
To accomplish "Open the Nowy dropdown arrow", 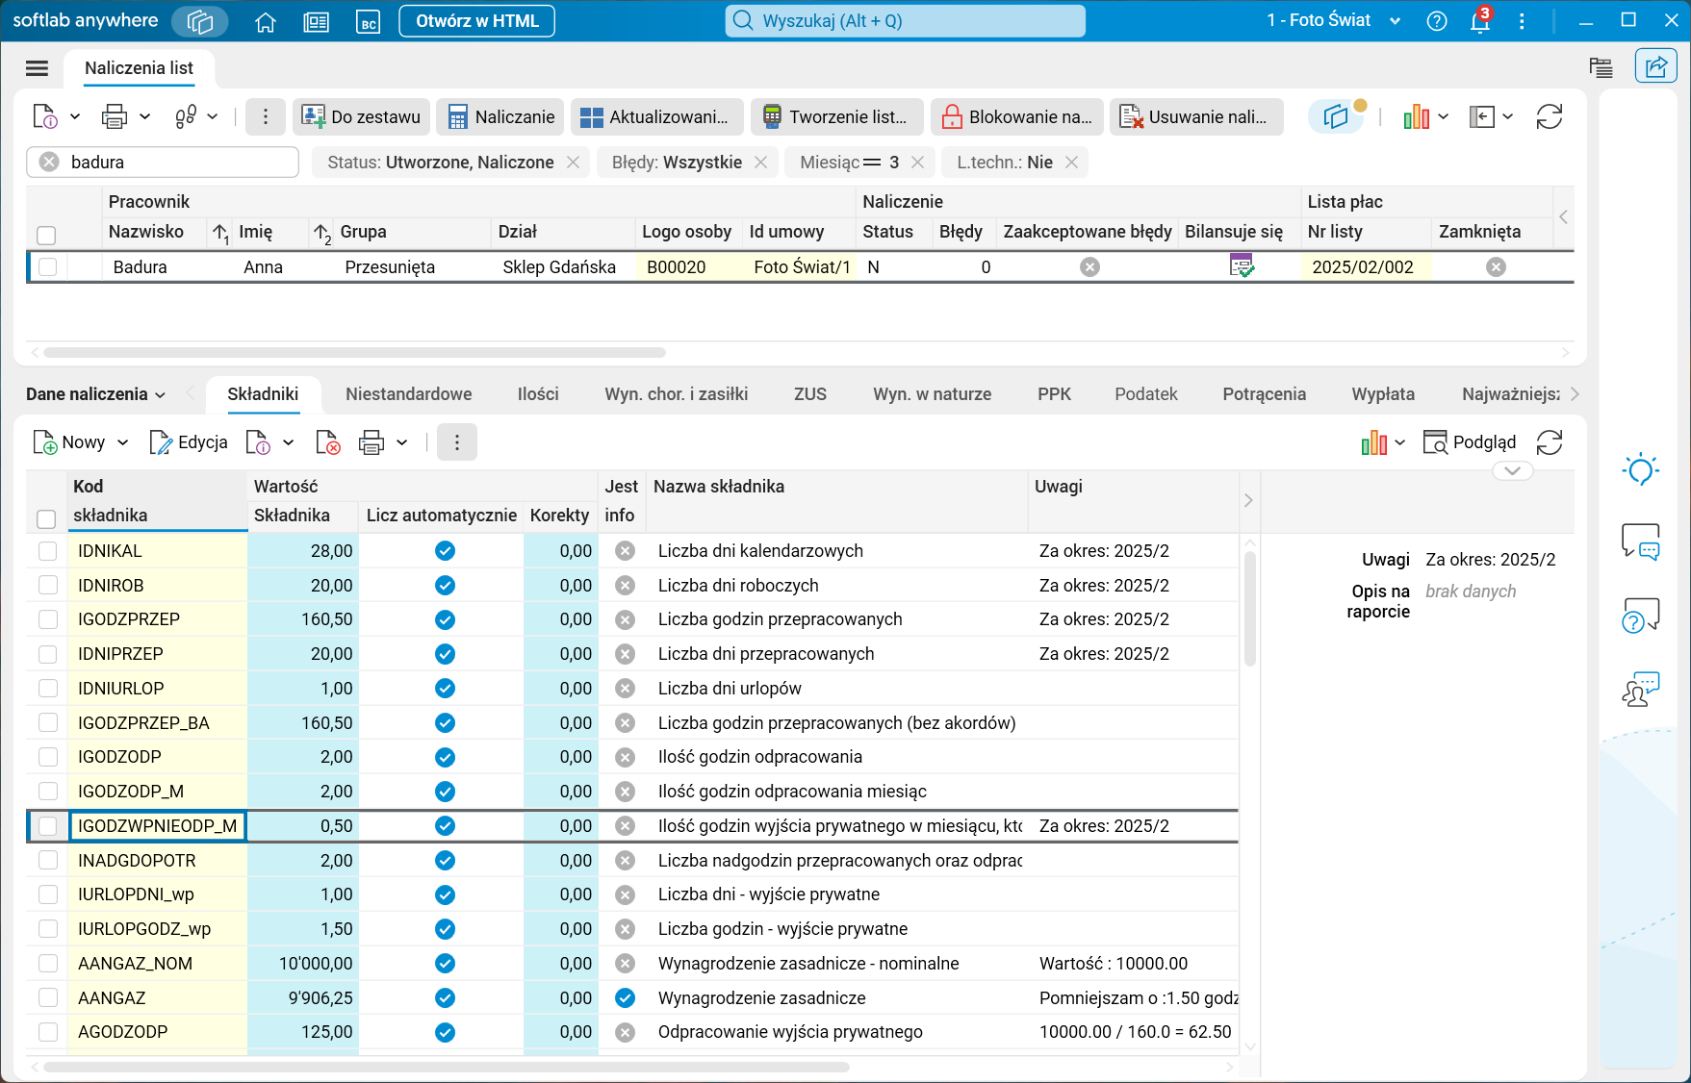I will coord(123,442).
